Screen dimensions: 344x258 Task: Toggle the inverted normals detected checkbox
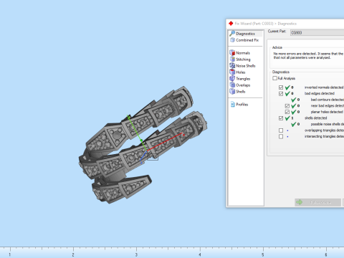(281, 87)
